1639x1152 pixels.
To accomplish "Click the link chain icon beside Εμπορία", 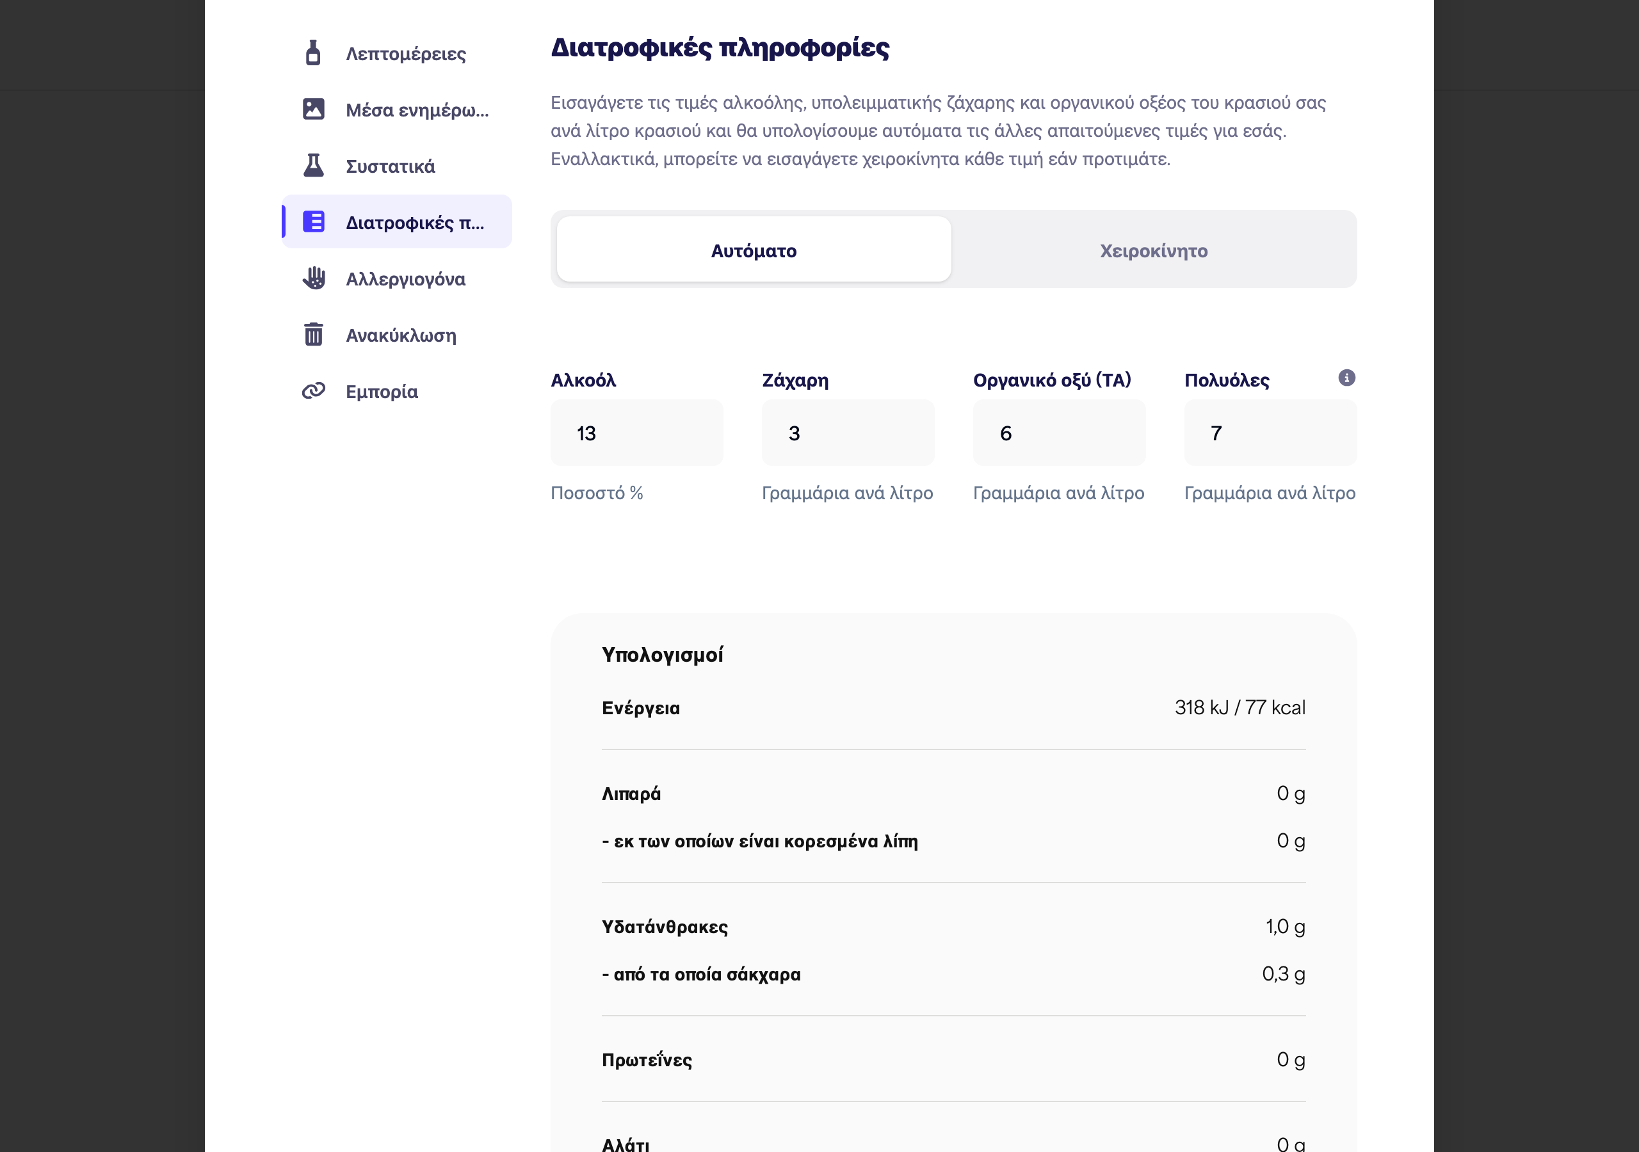I will point(313,390).
